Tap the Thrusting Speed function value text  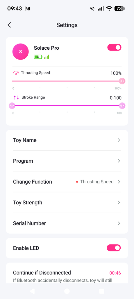[x=97, y=182]
